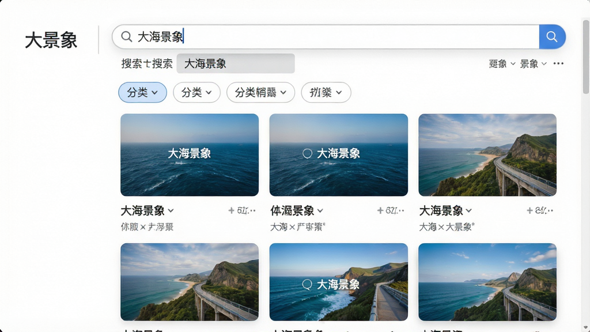Click the plus icon under the first thumbnail
590x332 pixels.
(x=232, y=210)
